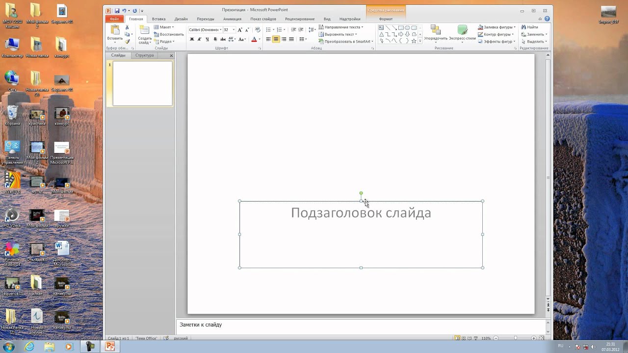Click the Format Painter brush icon
This screenshot has width=628, height=353.
pos(127,42)
